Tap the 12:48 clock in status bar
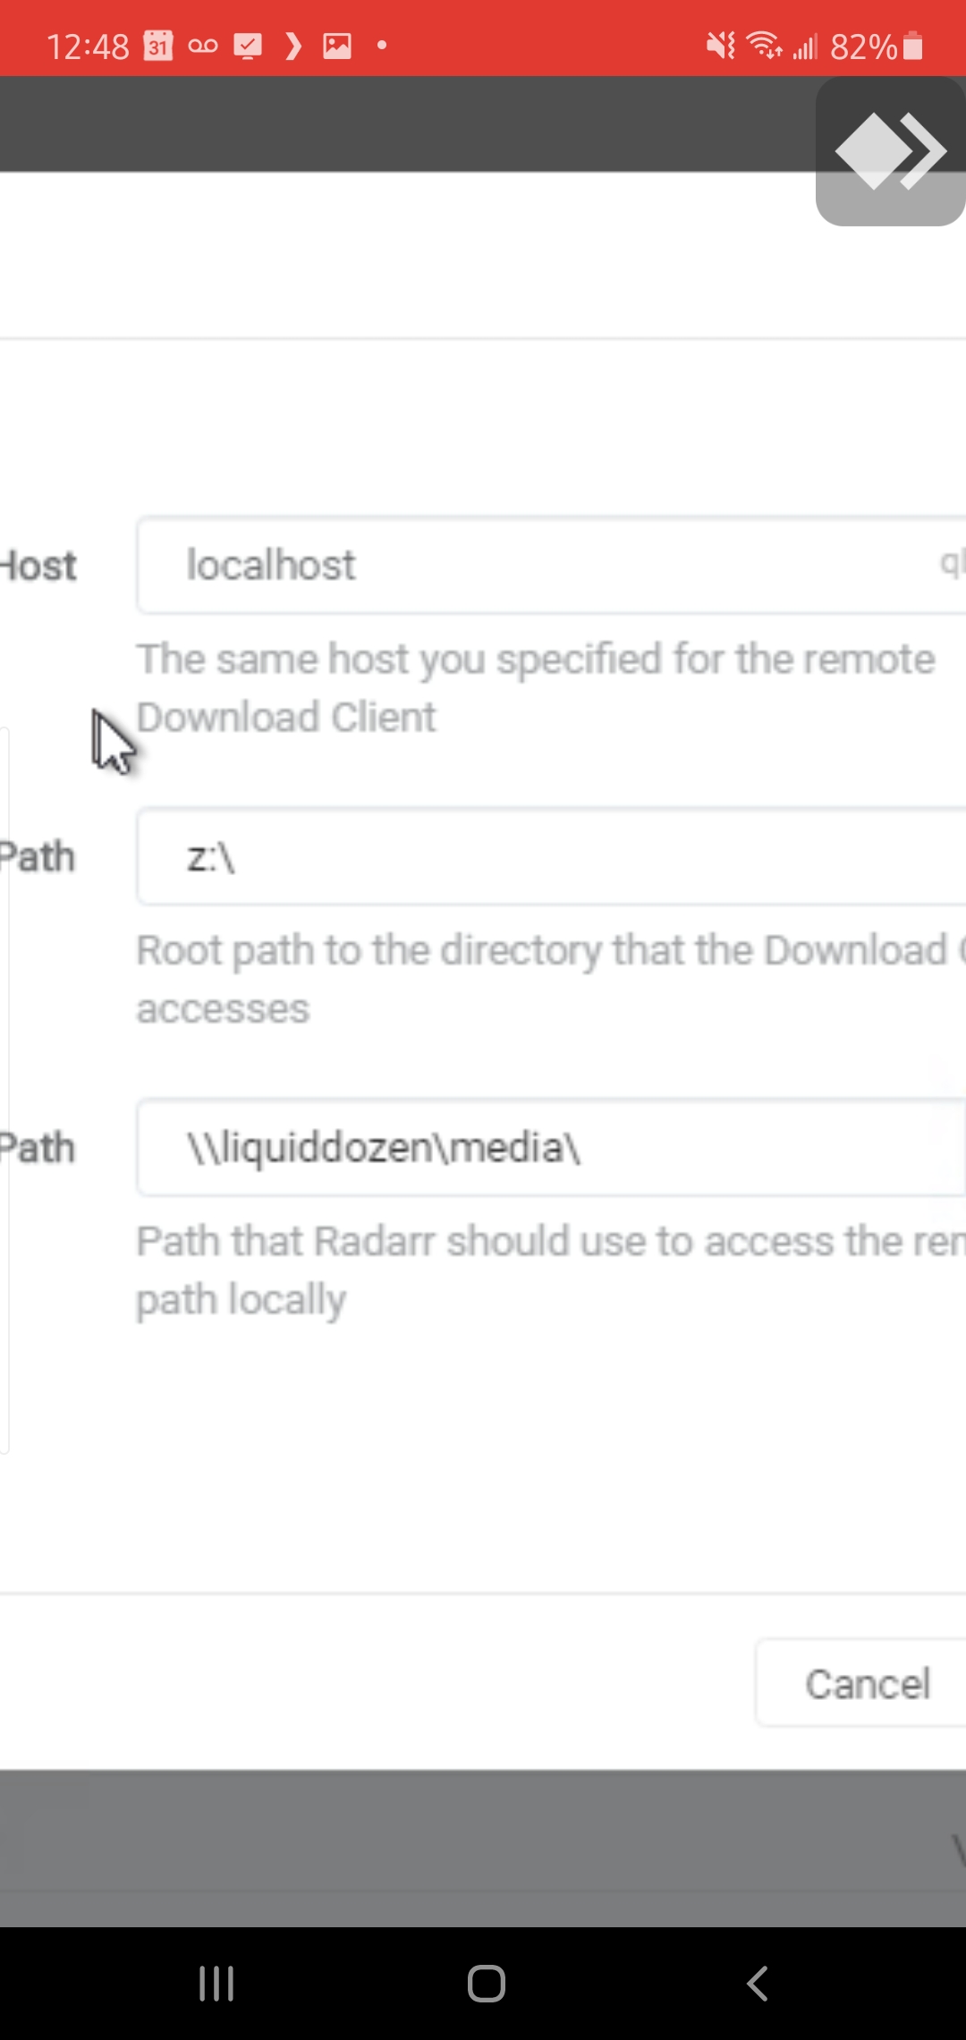 pos(88,47)
